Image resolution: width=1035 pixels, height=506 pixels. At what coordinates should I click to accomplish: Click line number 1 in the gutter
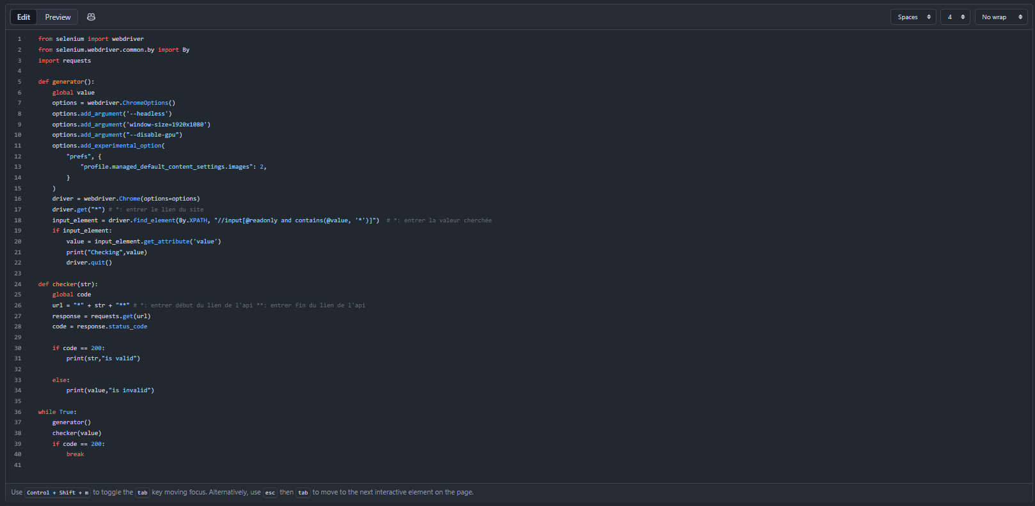coord(19,39)
